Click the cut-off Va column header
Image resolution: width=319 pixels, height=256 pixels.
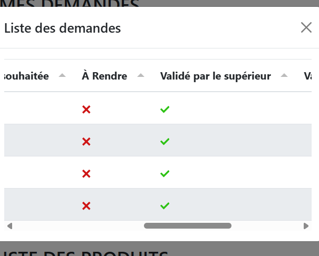pos(307,76)
